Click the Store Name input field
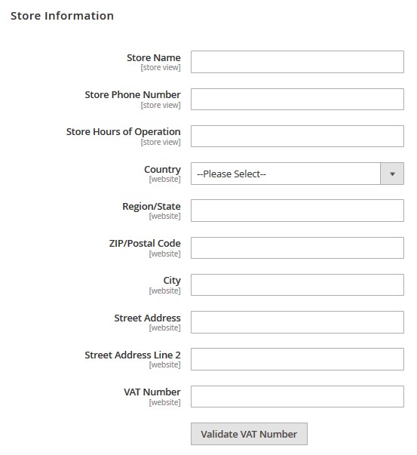Screen dimensions: 417x455 297,62
